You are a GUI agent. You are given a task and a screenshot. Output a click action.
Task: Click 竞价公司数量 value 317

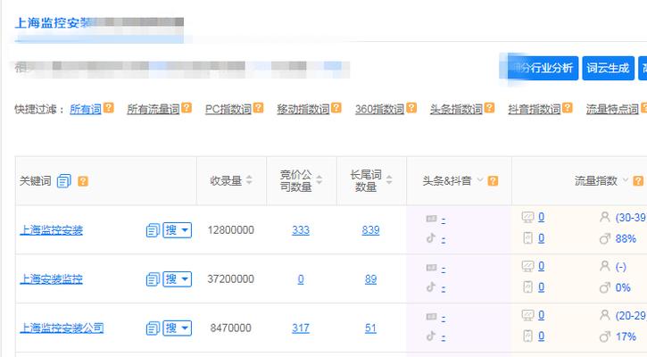coord(301,328)
